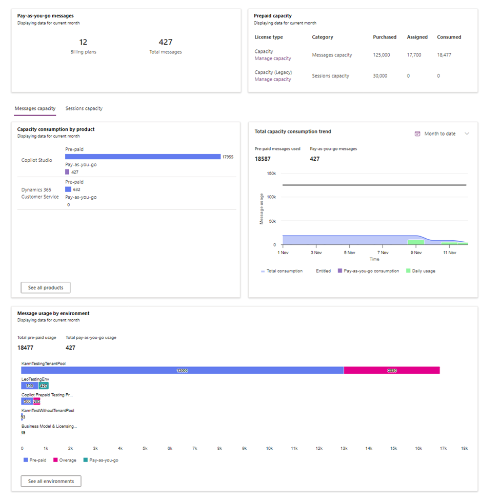Select the Daily usage legend swatch

click(x=408, y=271)
